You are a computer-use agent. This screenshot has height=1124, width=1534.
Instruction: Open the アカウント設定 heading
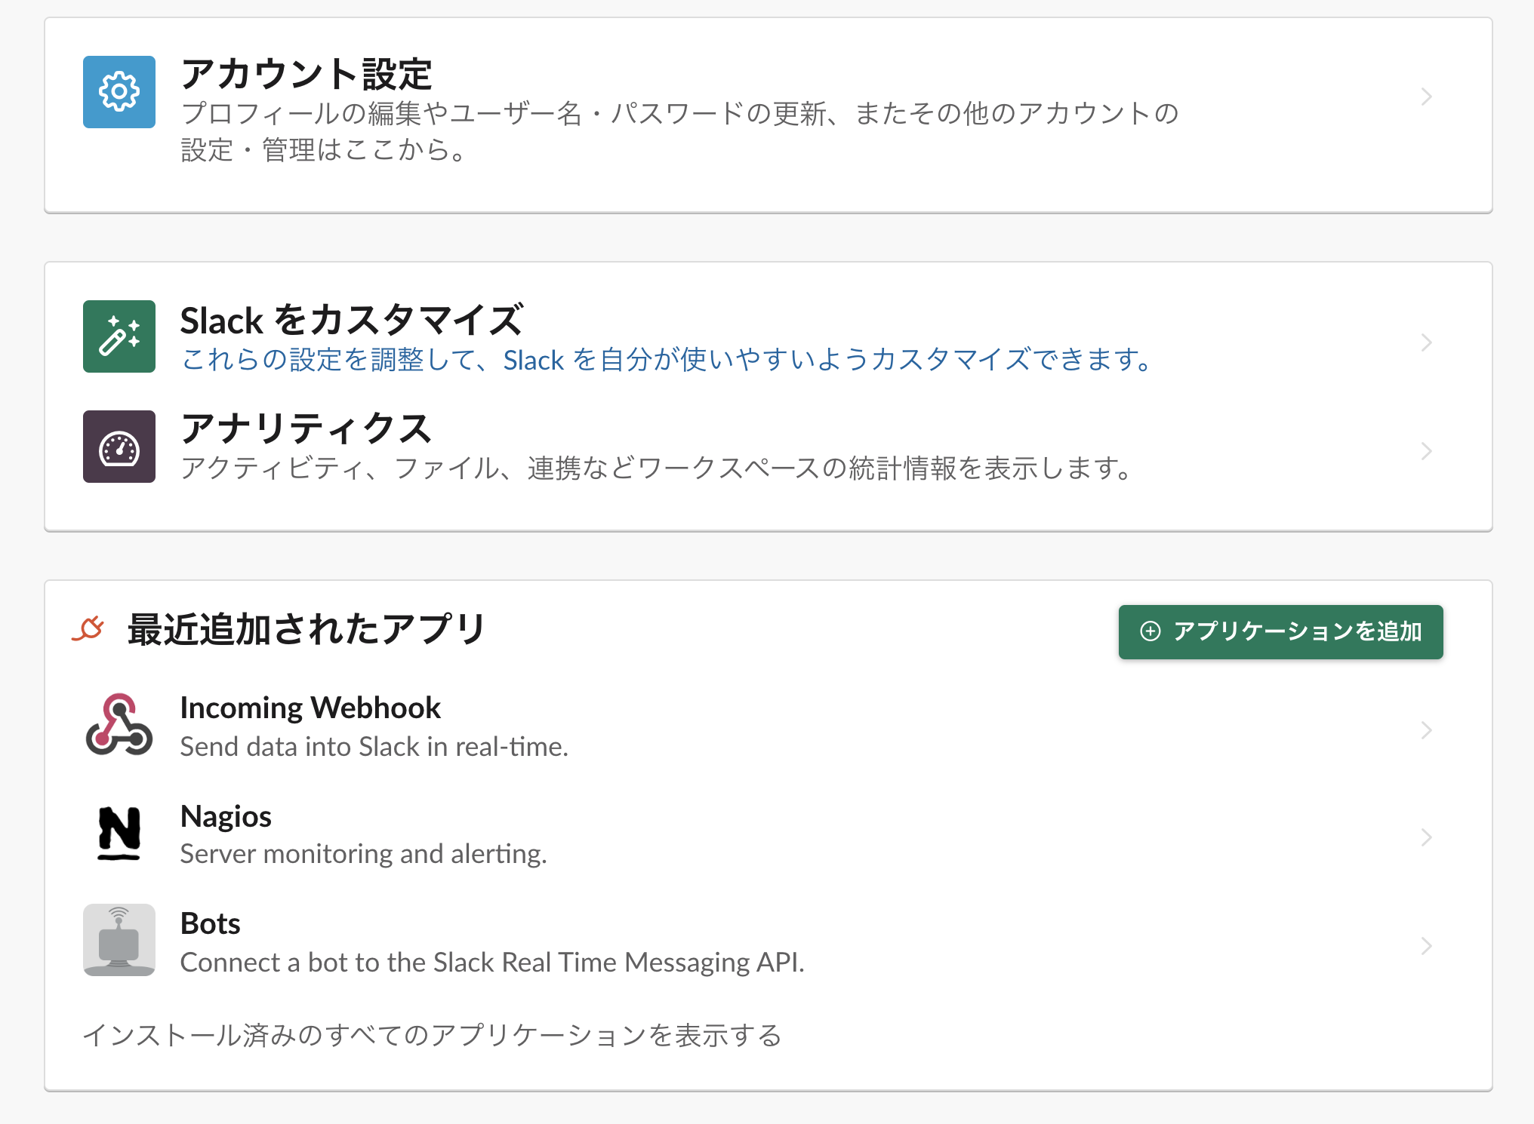[x=306, y=75]
